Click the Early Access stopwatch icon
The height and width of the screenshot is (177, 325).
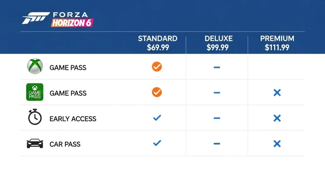(35, 118)
